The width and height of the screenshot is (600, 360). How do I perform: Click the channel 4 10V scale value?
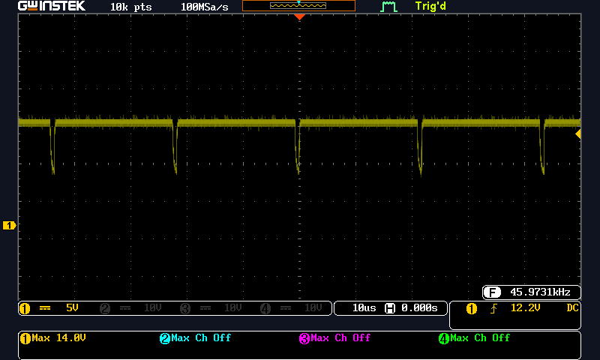[x=313, y=307]
